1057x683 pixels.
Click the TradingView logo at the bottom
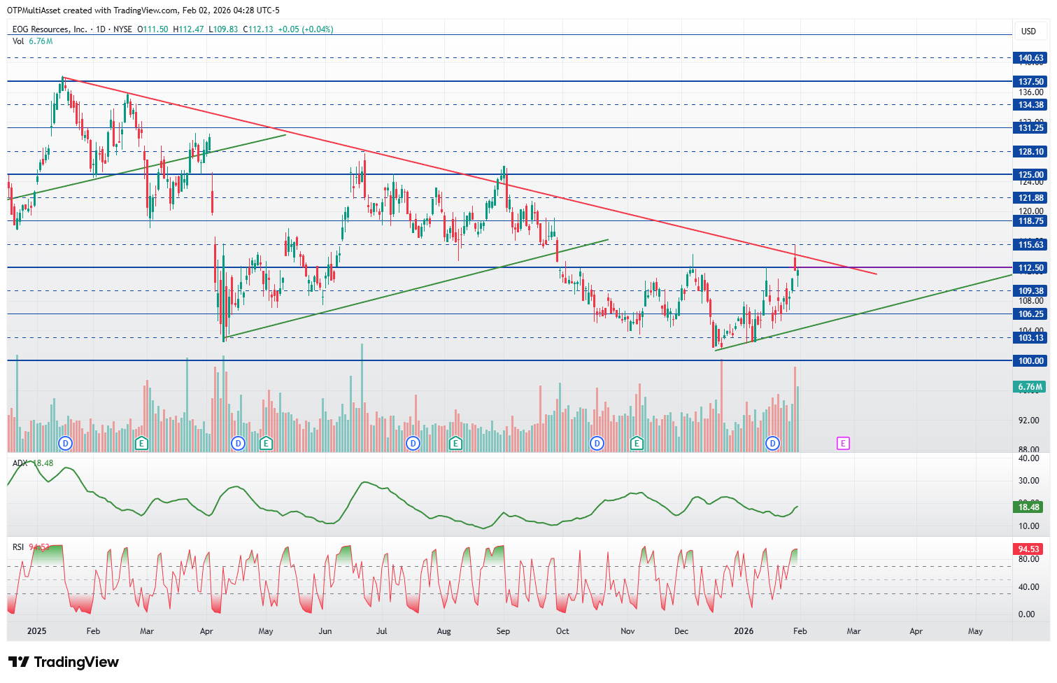click(64, 662)
